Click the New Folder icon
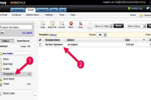Screen dimensions: 151x100 (1, 53)
